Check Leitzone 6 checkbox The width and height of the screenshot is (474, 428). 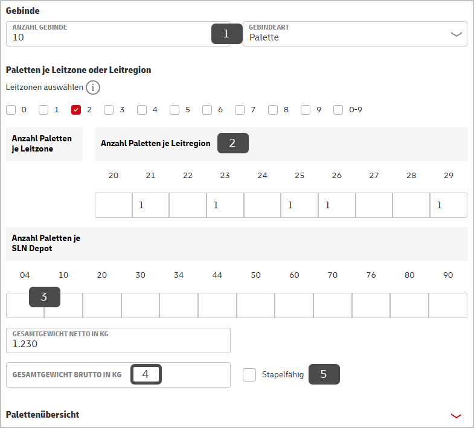coord(207,110)
